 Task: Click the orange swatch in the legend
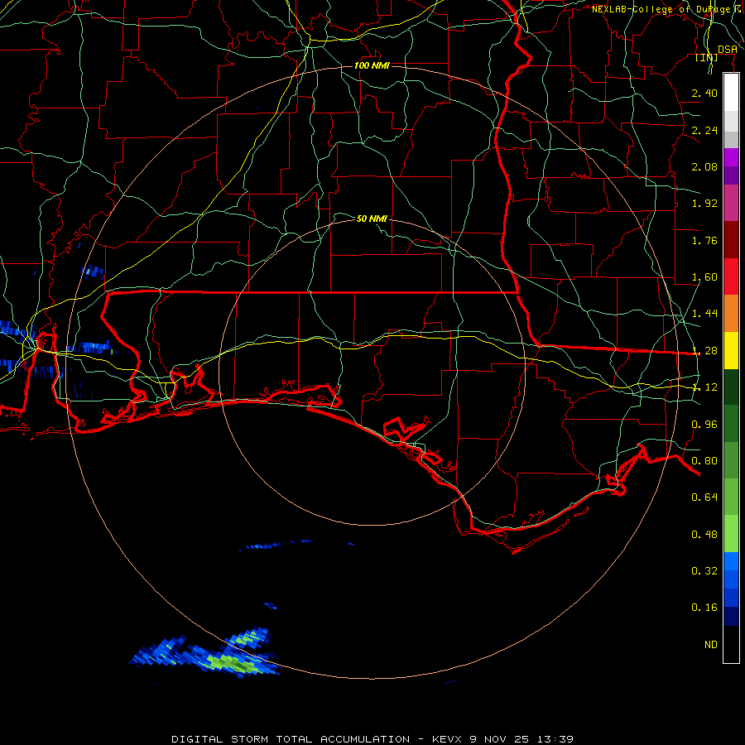click(731, 313)
